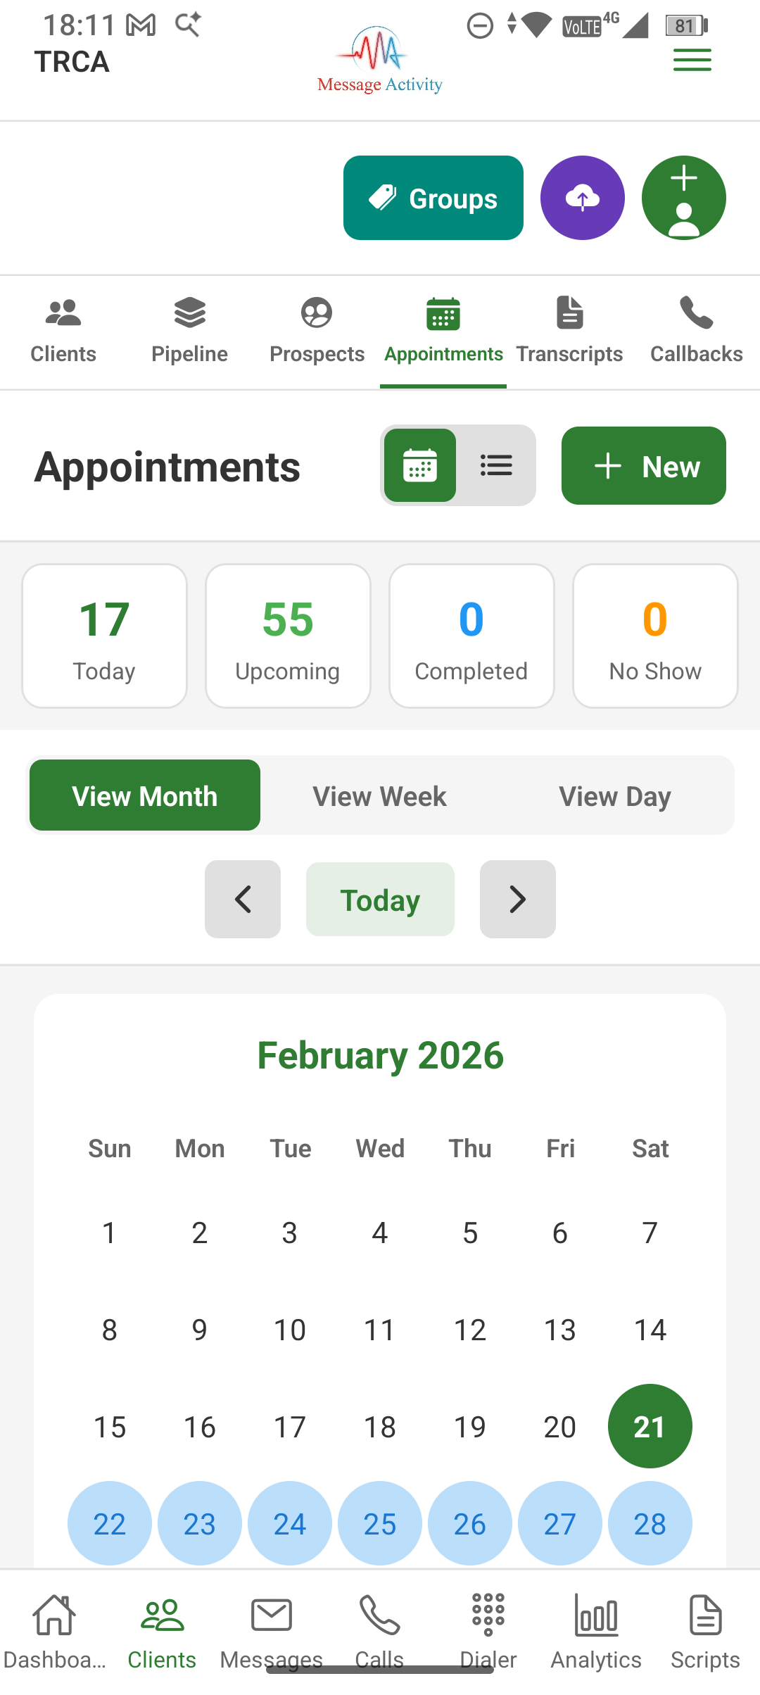Open the hamburger menu icon
The image size is (760, 1695).
(x=692, y=60)
